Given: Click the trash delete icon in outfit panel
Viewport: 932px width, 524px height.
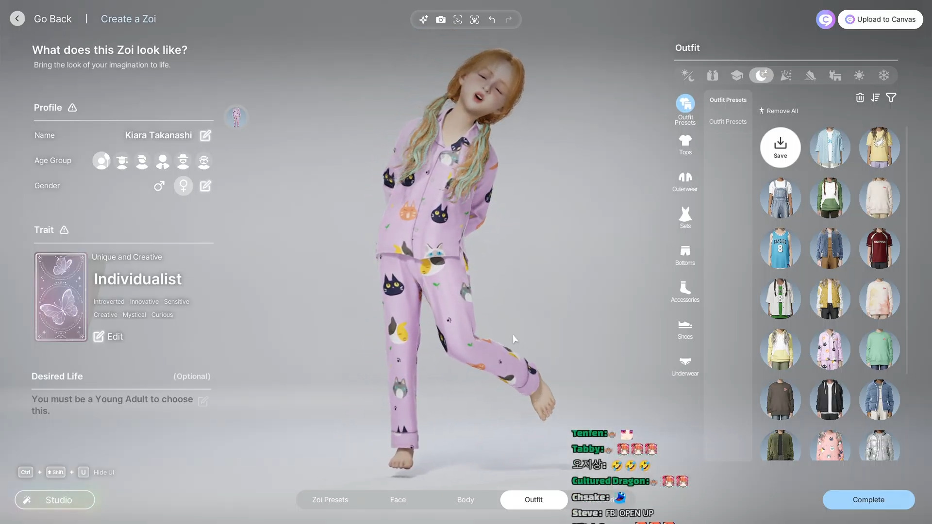Looking at the screenshot, I should (x=860, y=98).
